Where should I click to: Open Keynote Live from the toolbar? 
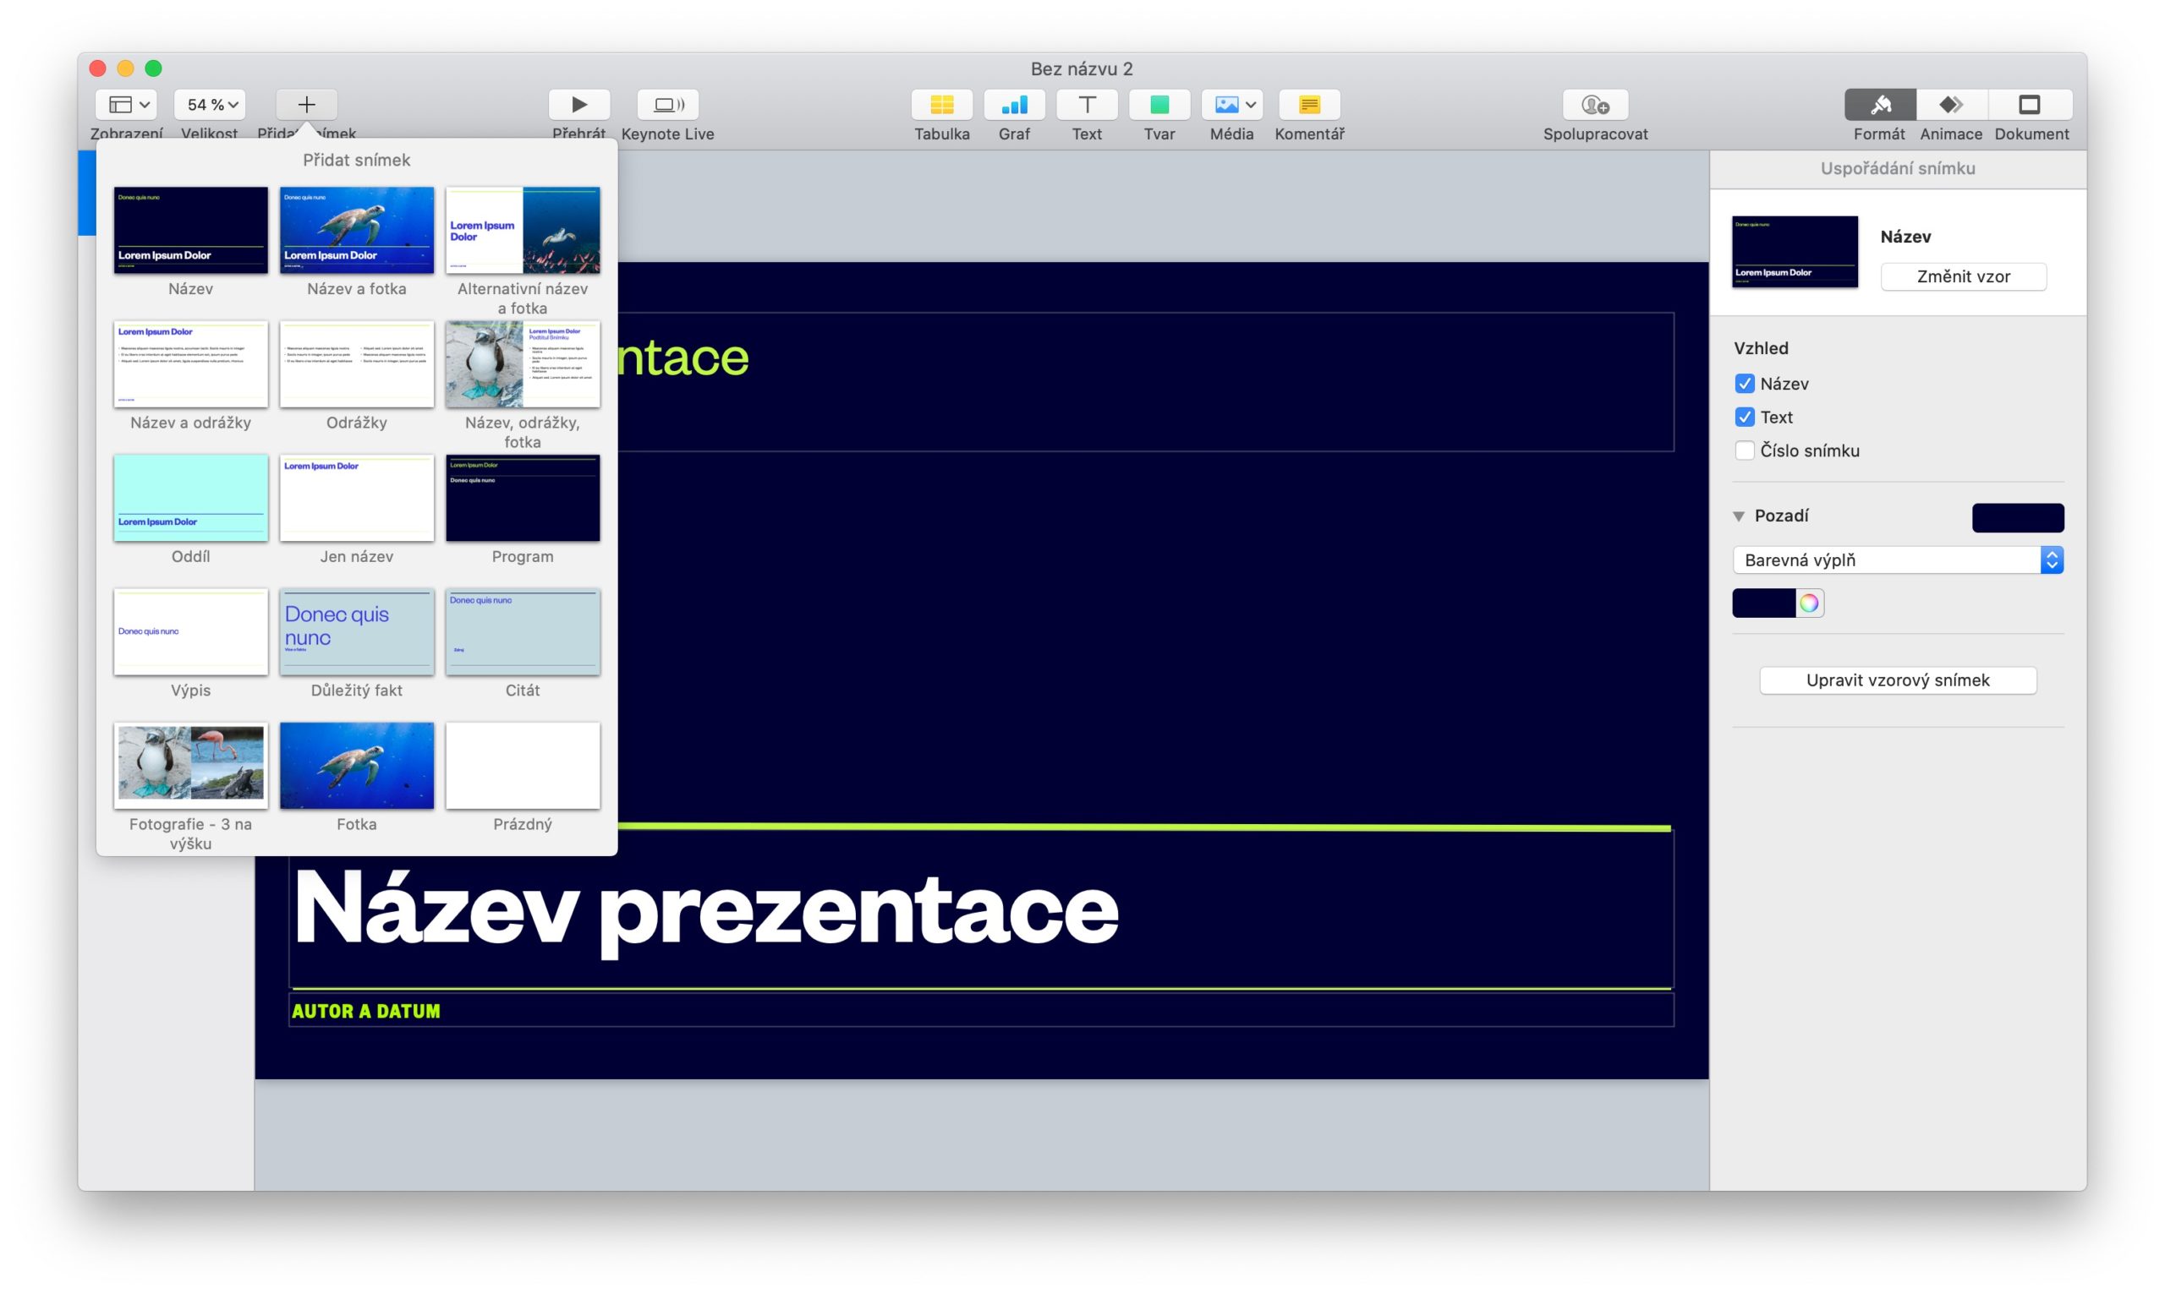click(667, 105)
